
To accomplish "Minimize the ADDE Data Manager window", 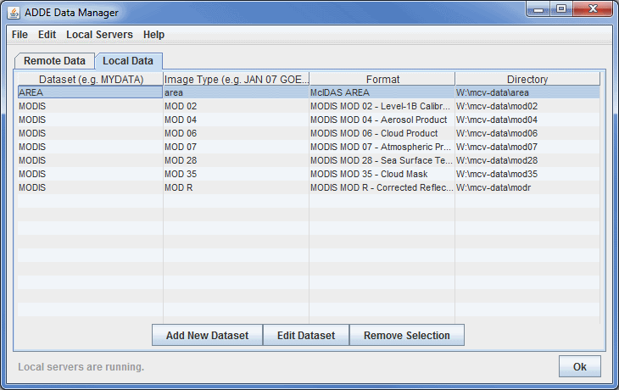I will (x=538, y=9).
